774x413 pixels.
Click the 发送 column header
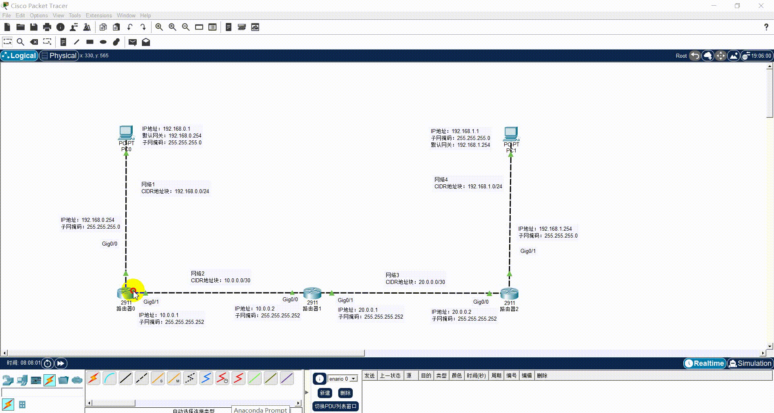click(x=370, y=375)
